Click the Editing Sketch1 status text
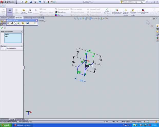This screenshot has width=159, height=127. point(137,122)
